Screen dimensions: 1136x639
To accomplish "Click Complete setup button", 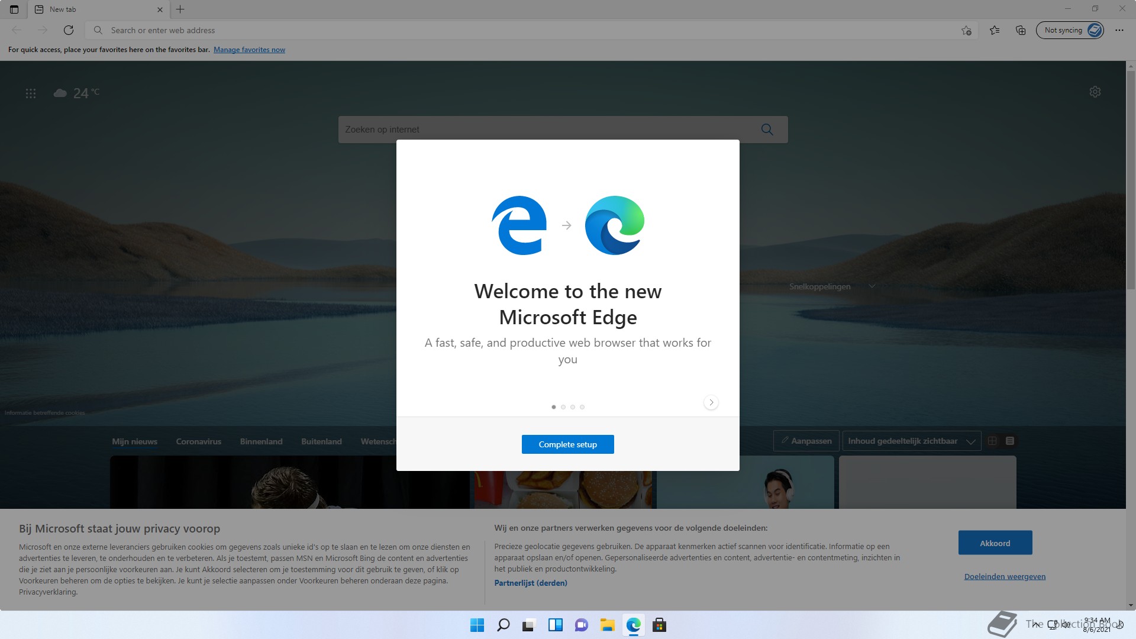I will tap(568, 444).
